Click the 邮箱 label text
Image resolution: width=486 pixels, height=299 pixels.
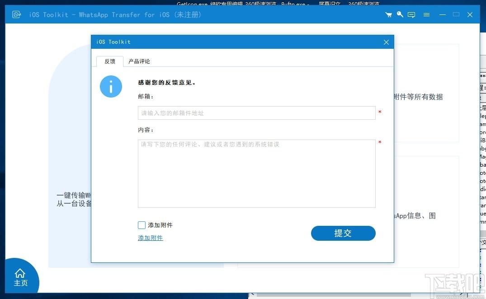click(x=146, y=97)
